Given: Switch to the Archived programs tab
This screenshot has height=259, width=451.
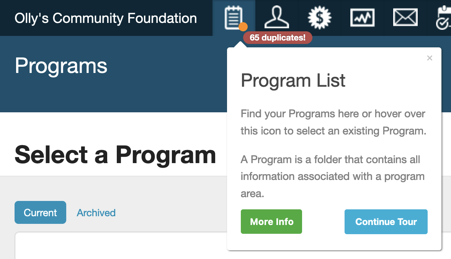Looking at the screenshot, I should tap(96, 213).
